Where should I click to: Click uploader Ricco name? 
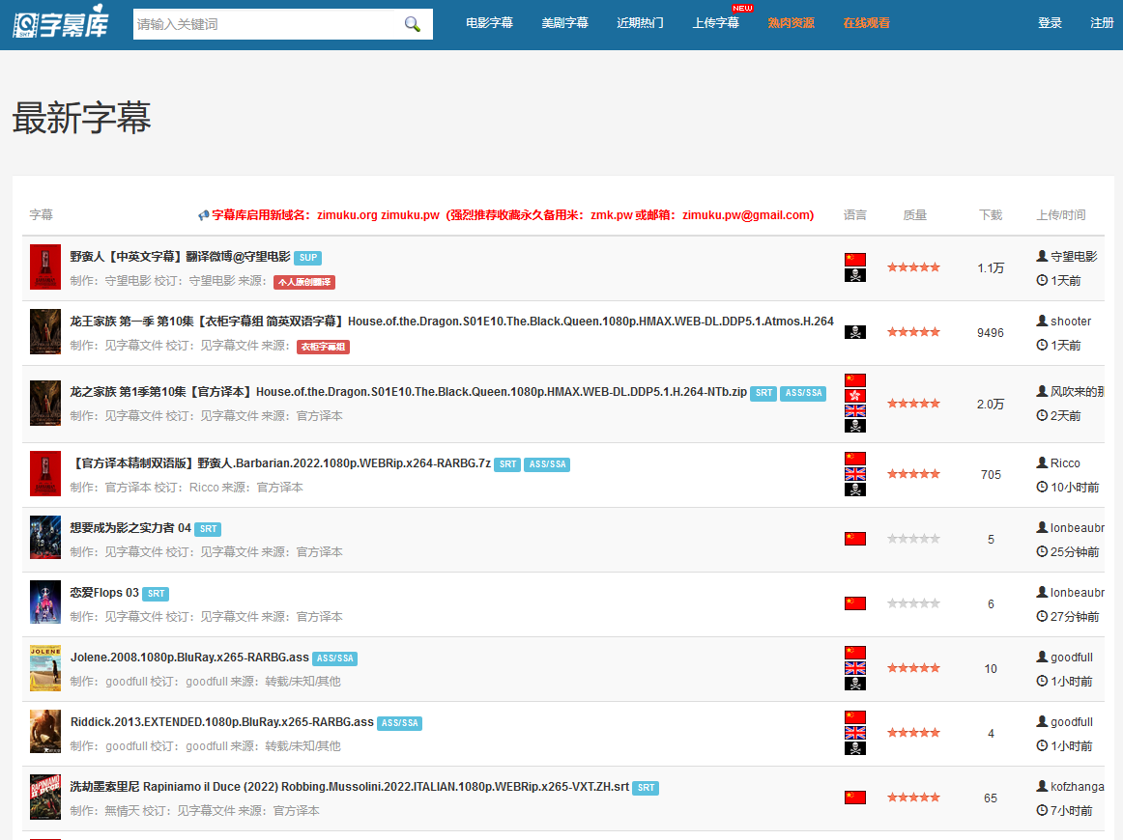[1065, 462]
